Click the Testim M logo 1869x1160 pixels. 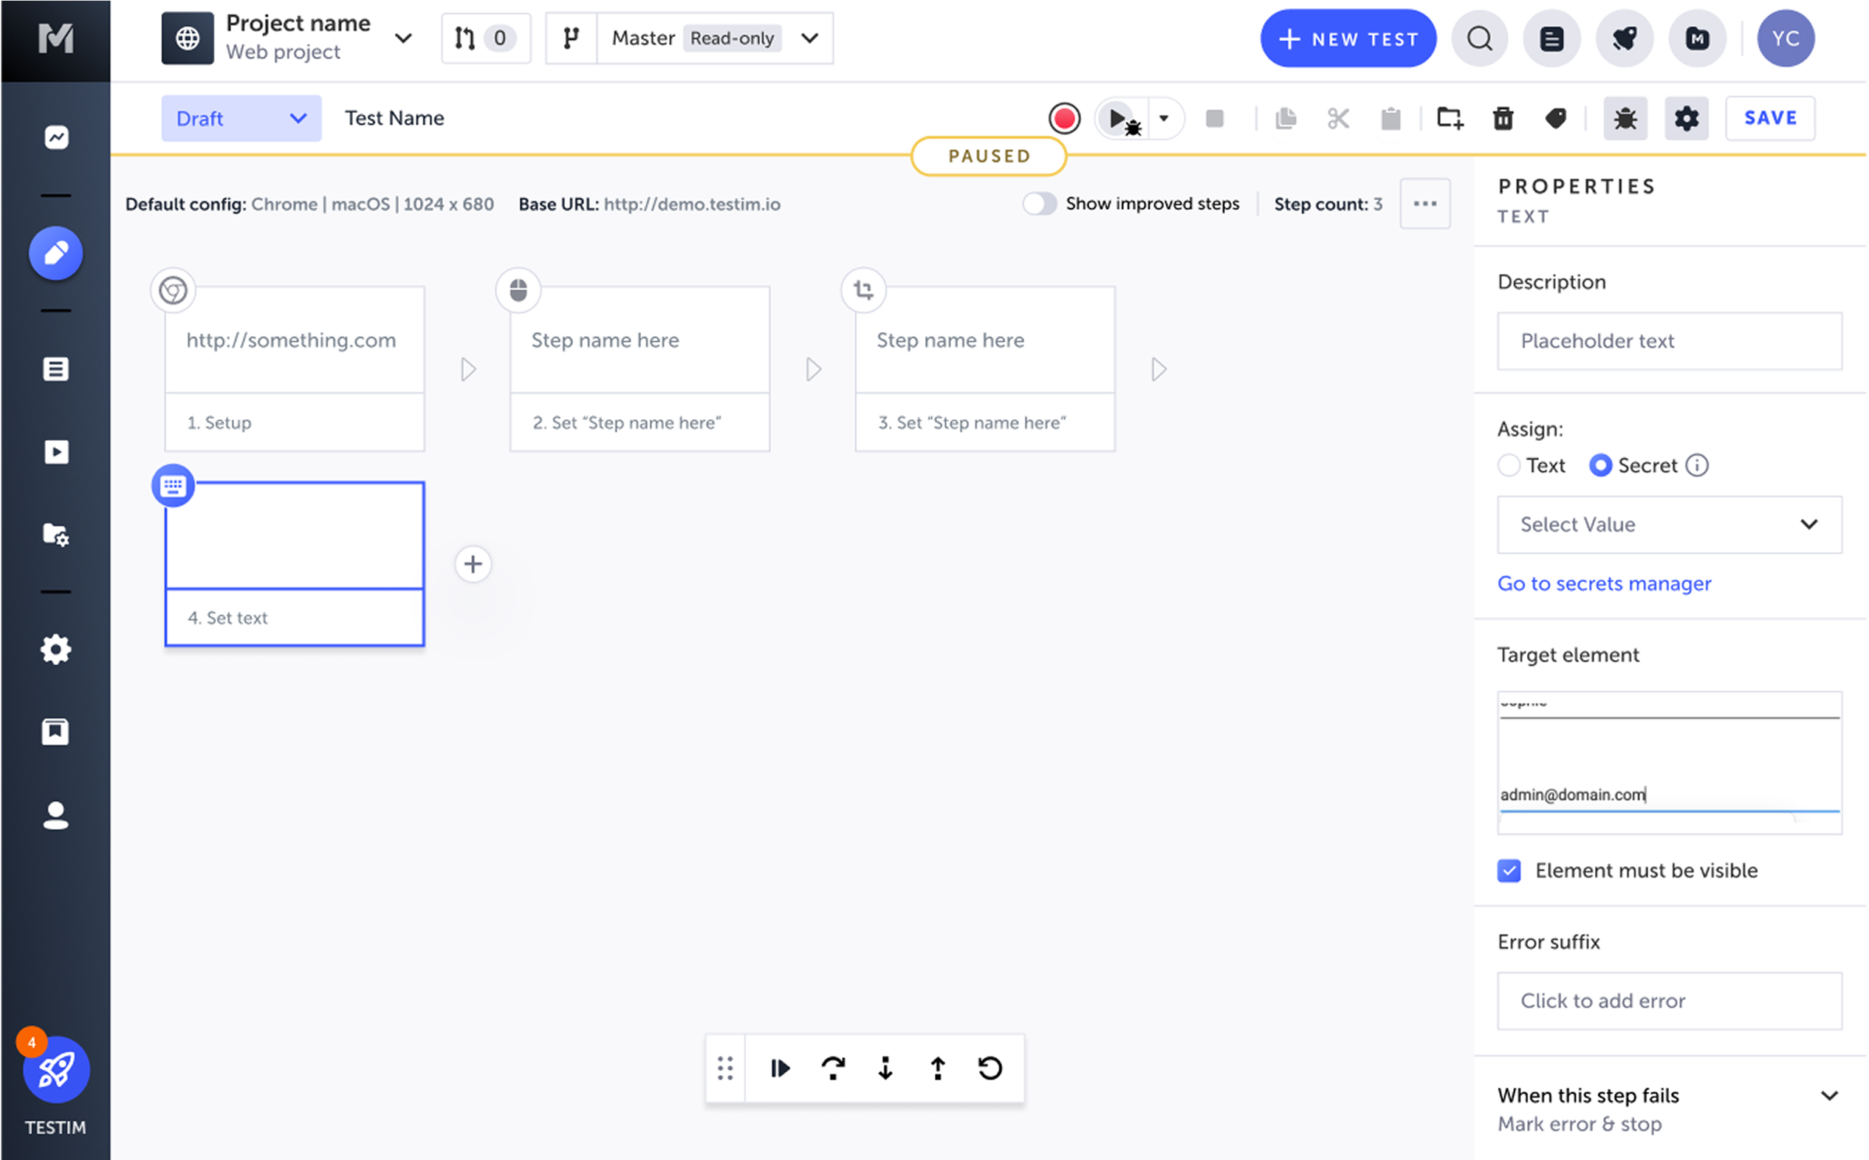(x=55, y=38)
